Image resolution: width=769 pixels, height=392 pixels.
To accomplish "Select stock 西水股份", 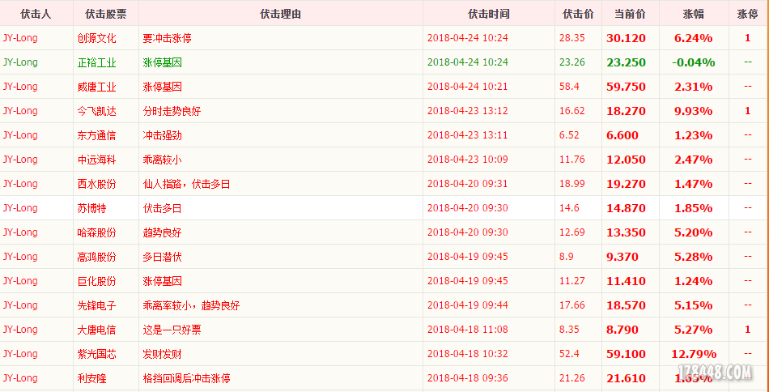I will [x=96, y=184].
